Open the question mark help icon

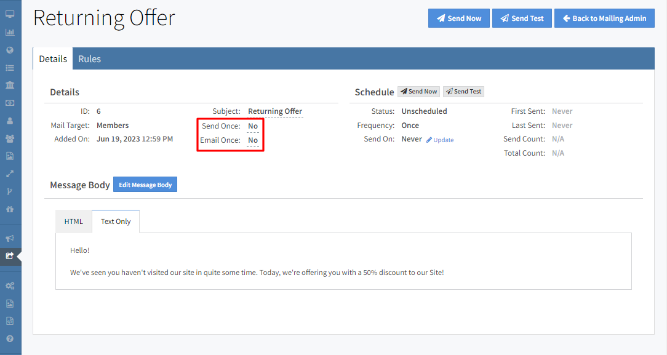(10, 338)
